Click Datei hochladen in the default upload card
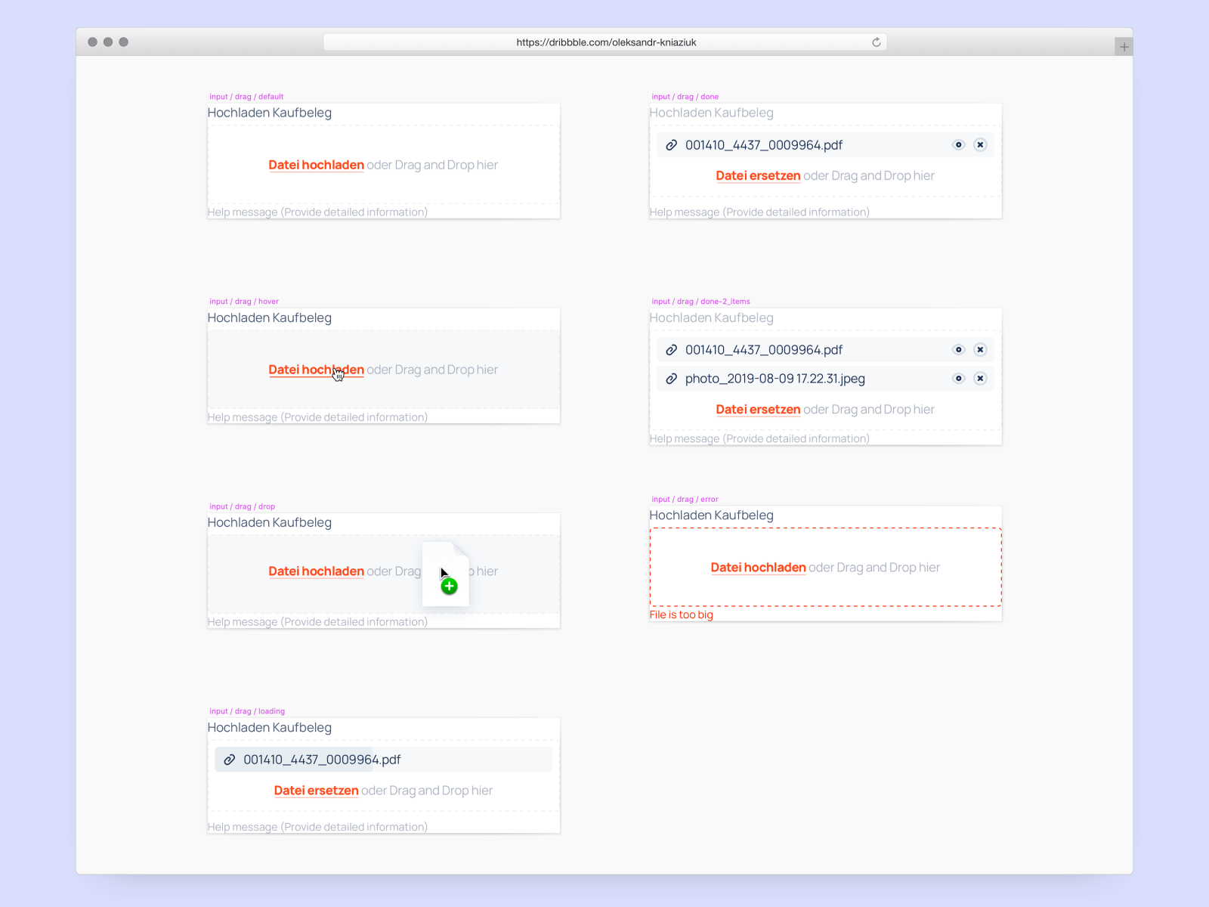 [316, 165]
